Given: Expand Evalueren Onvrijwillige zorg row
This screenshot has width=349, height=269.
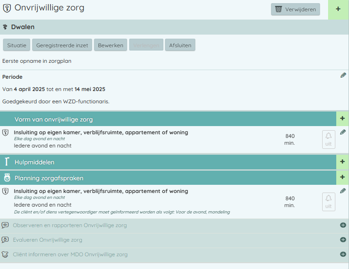Looking at the screenshot, I should [343, 240].
